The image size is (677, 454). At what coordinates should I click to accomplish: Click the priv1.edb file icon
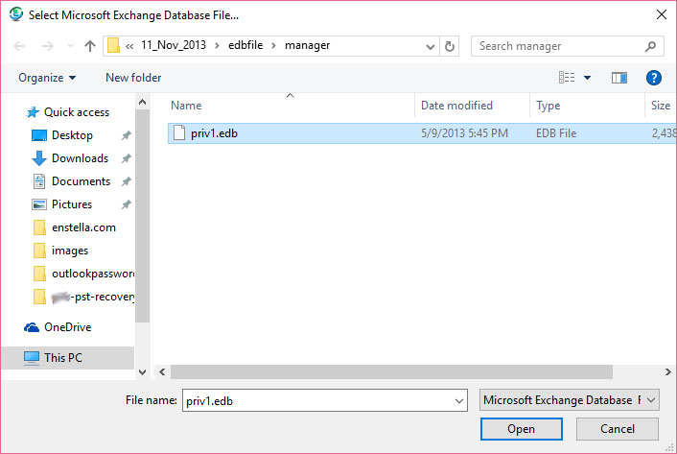(x=179, y=133)
